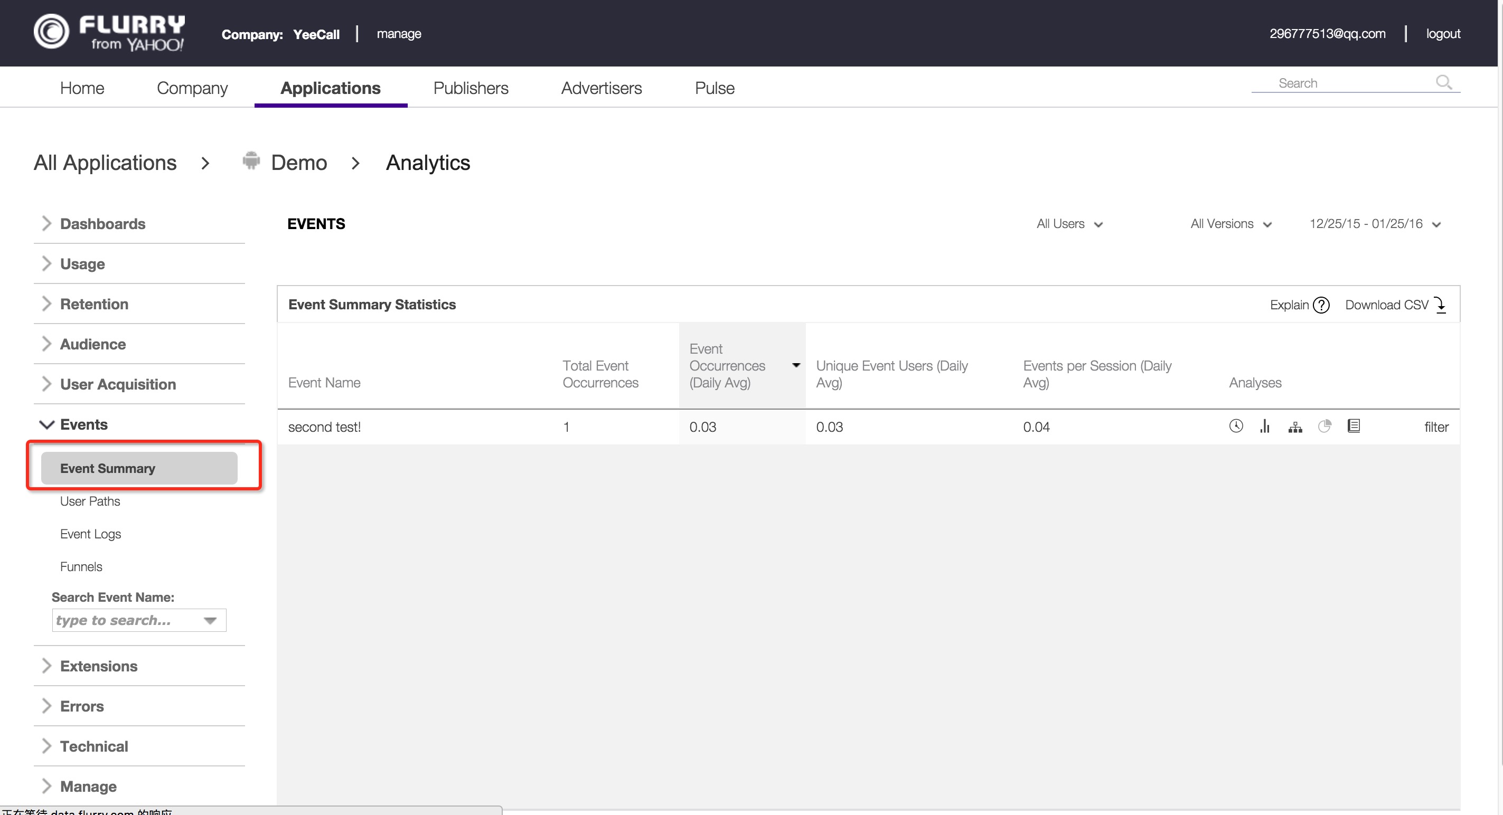This screenshot has width=1503, height=815.
Task: Open the bar chart analysis icon
Action: click(x=1265, y=426)
